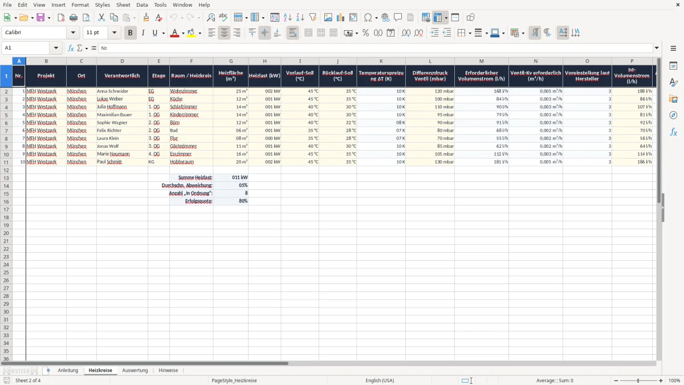Clone formatting with the paintbrush icon
Image resolution: width=684 pixels, height=385 pixels.
click(x=146, y=18)
